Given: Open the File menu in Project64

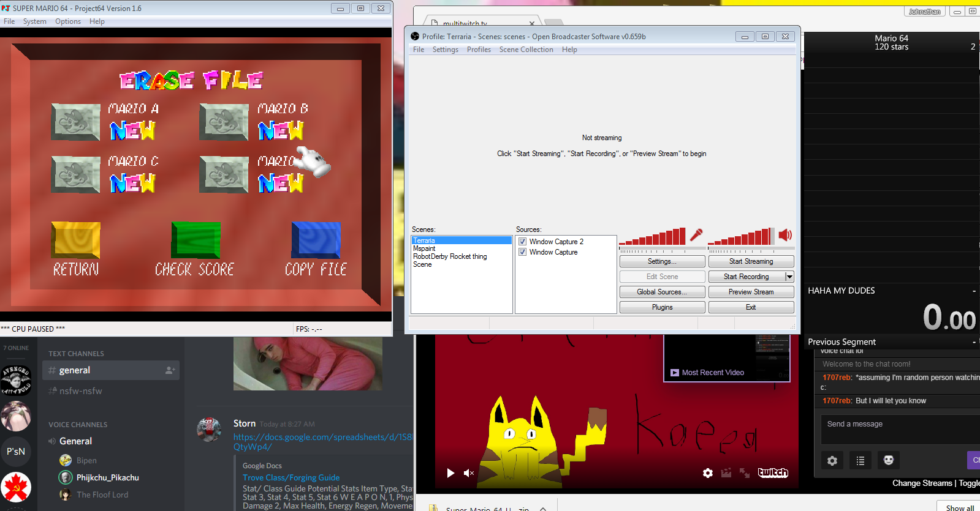Looking at the screenshot, I should [x=9, y=21].
